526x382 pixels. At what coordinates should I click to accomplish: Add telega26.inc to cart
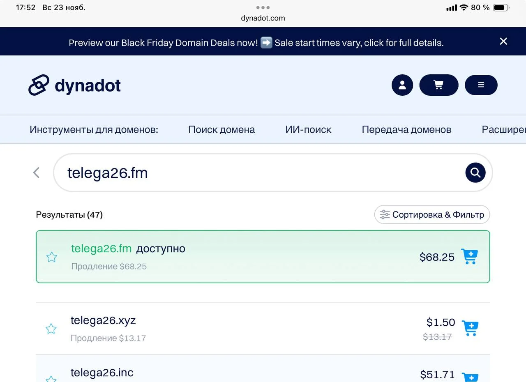click(x=470, y=377)
